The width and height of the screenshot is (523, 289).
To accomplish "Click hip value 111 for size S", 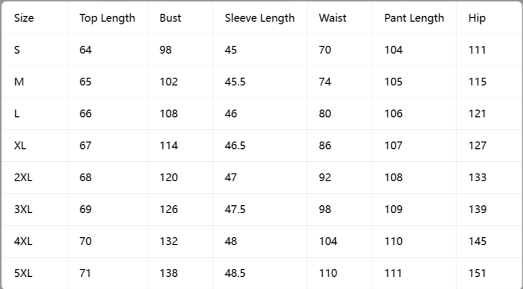I will tap(477, 50).
